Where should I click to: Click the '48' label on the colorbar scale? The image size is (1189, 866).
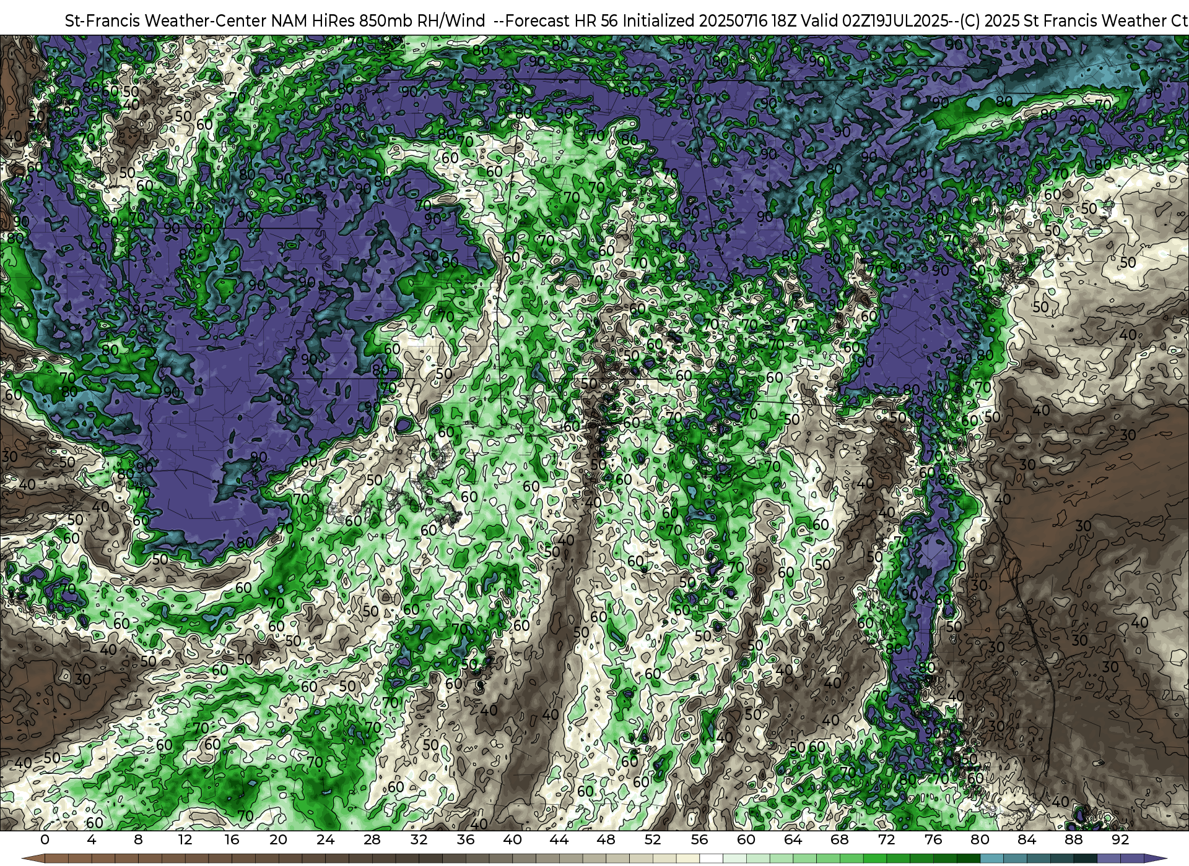coord(606,840)
